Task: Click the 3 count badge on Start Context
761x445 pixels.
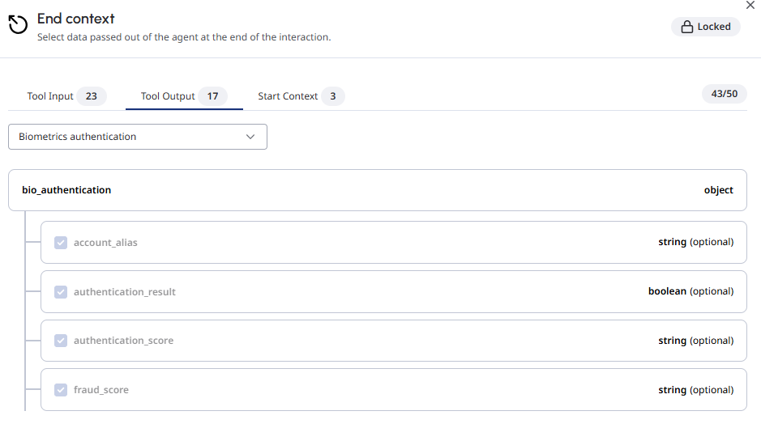Action: point(333,96)
